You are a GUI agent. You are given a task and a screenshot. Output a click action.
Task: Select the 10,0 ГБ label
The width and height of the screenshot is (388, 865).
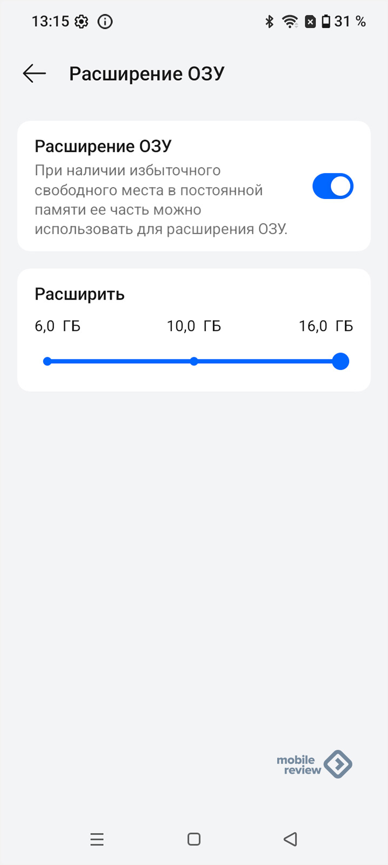193,326
